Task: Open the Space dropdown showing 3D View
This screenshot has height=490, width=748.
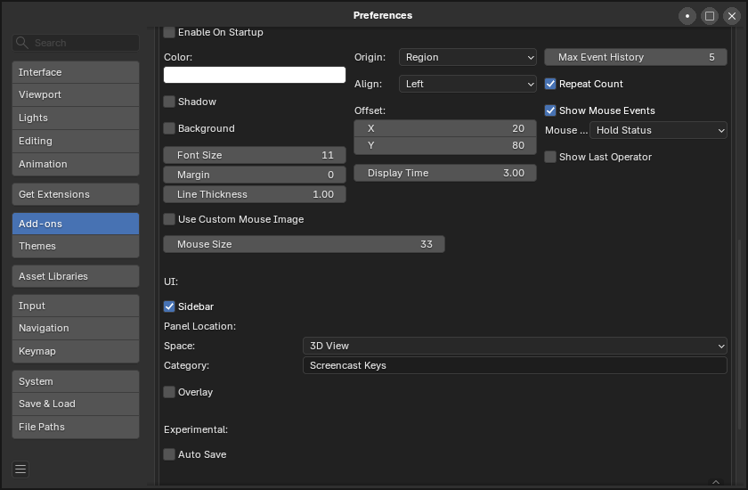Action: [515, 346]
